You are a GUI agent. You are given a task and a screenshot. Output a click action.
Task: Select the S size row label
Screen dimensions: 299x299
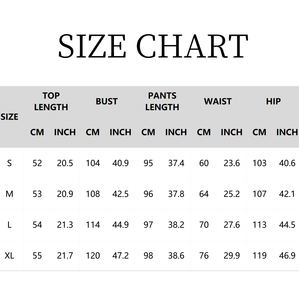pyautogui.click(x=9, y=163)
